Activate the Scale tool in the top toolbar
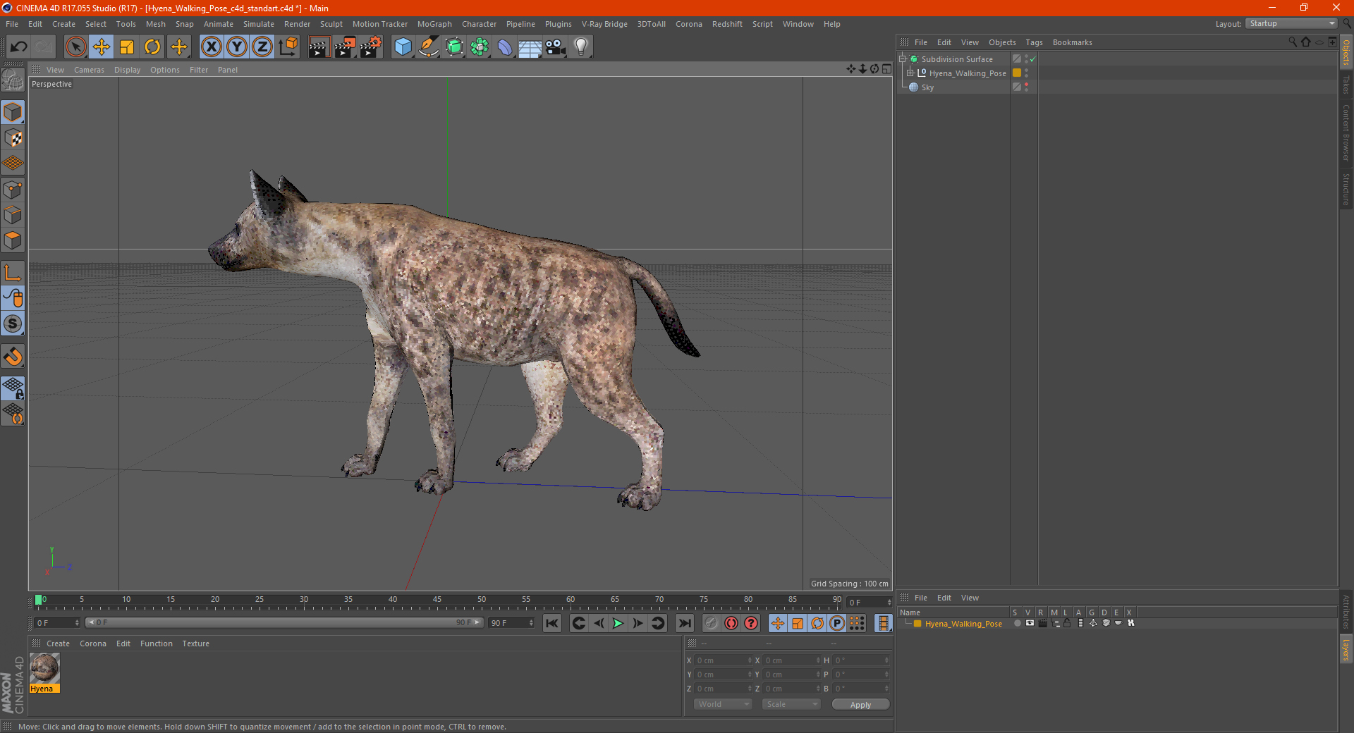Viewport: 1354px width, 733px height. (127, 47)
